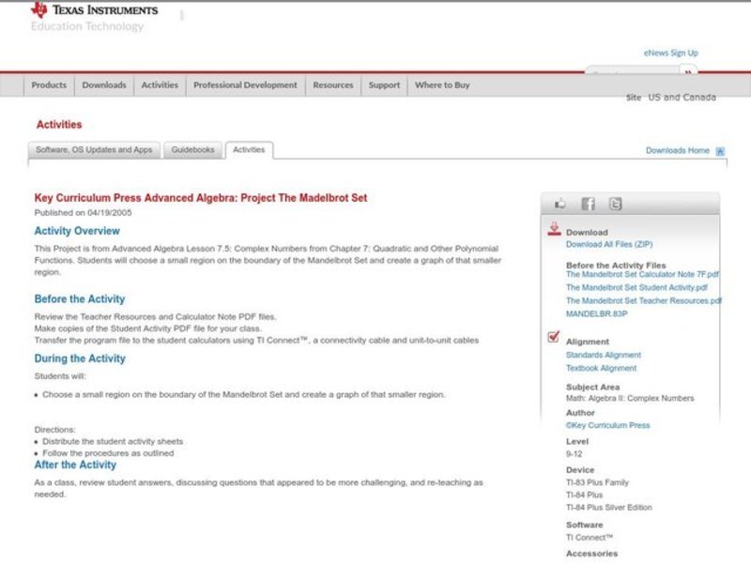Change site region from US and Canada
This screenshot has height=563, width=751.
[682, 98]
